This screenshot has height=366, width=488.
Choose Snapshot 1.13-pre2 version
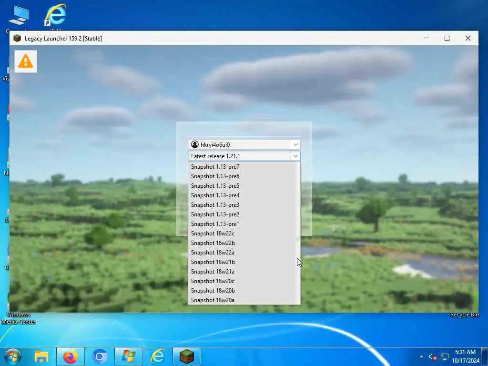coord(242,214)
